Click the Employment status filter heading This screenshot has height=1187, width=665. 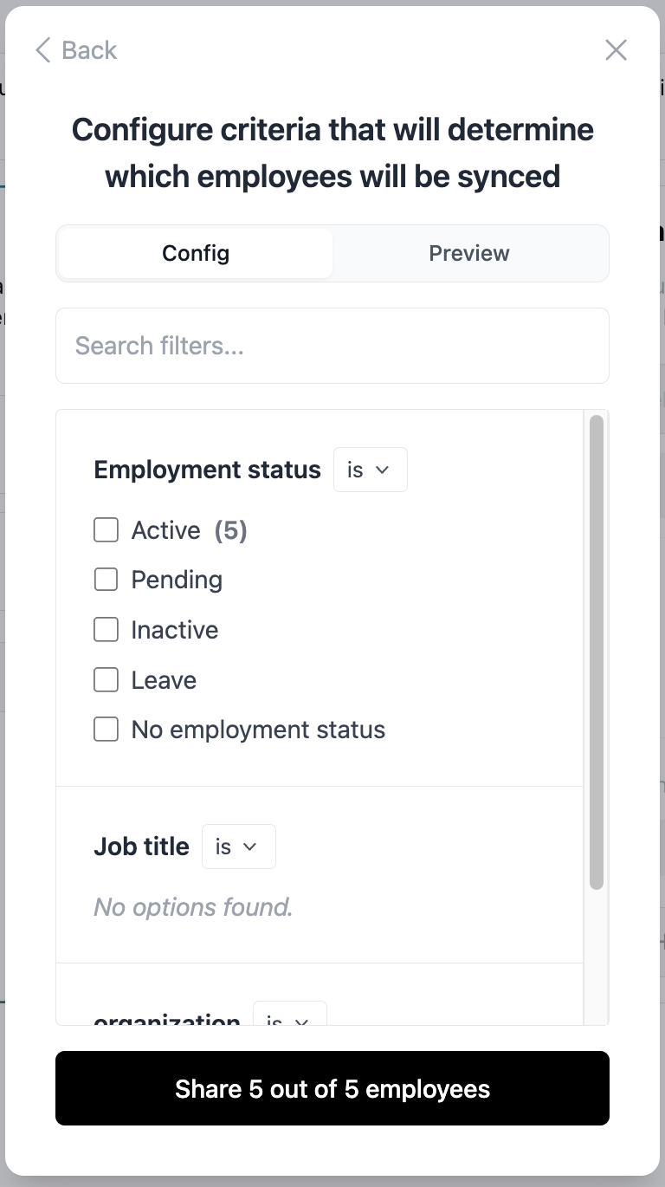tap(207, 470)
